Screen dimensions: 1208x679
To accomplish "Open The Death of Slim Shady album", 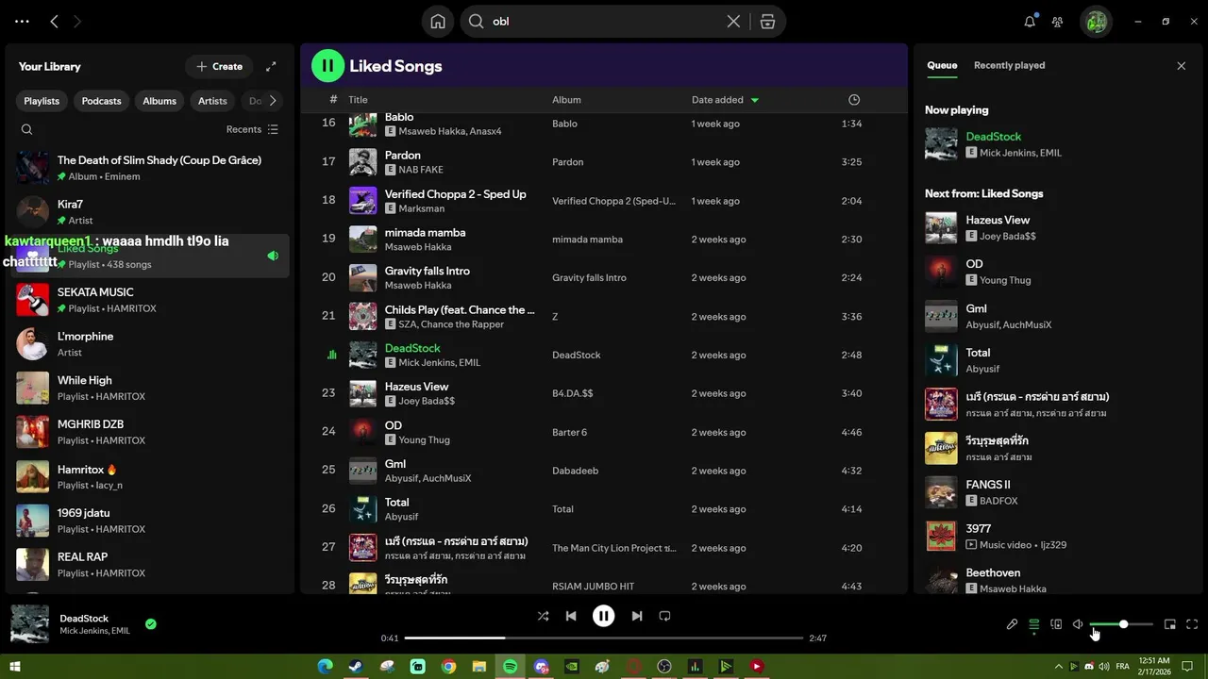I will [152, 168].
